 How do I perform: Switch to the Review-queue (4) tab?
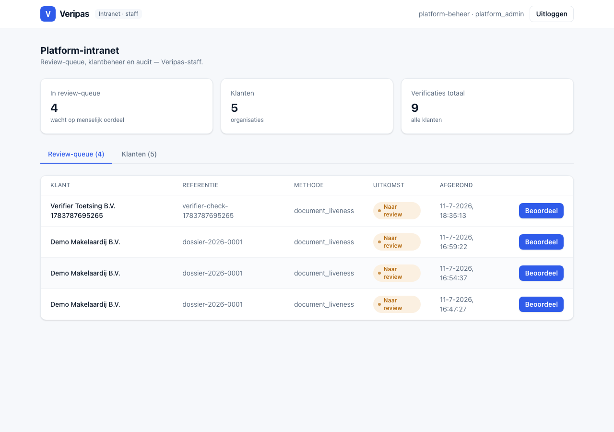76,154
